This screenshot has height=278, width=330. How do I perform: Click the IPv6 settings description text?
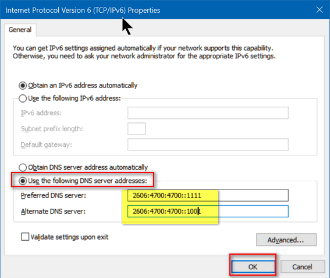pos(144,52)
